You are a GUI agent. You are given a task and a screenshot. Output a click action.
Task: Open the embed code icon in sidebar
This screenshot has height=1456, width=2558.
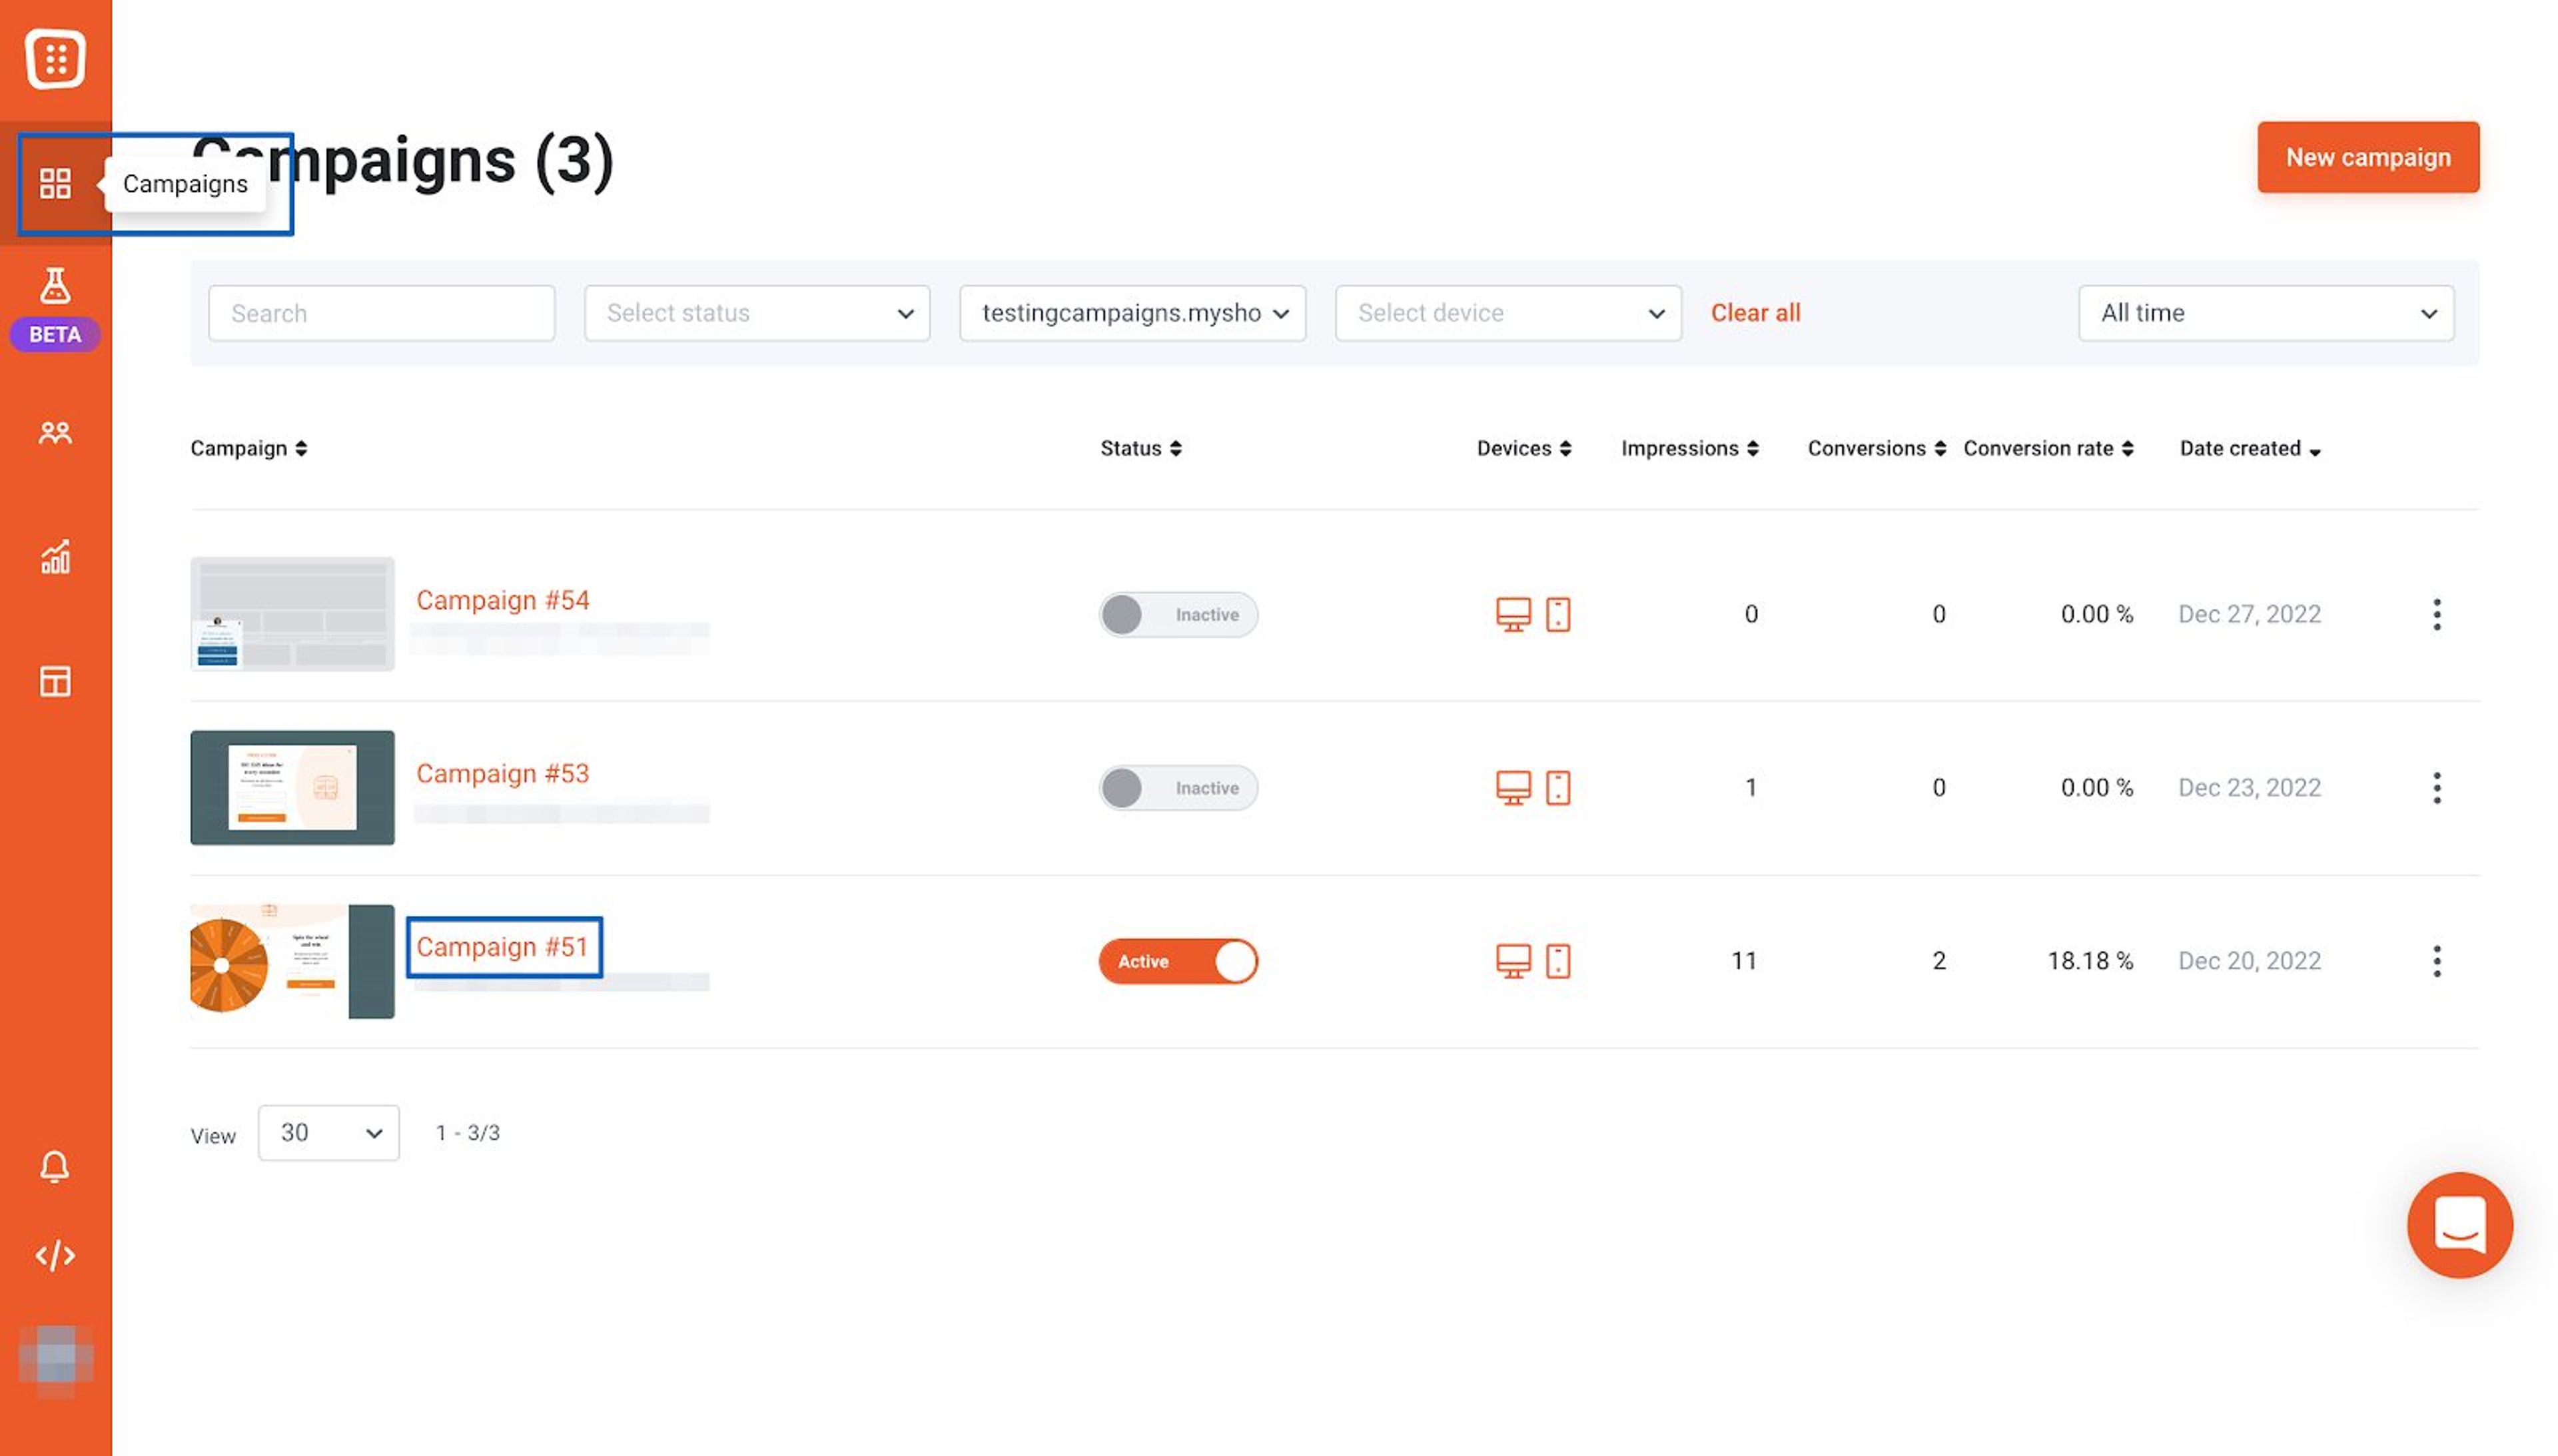(x=55, y=1255)
